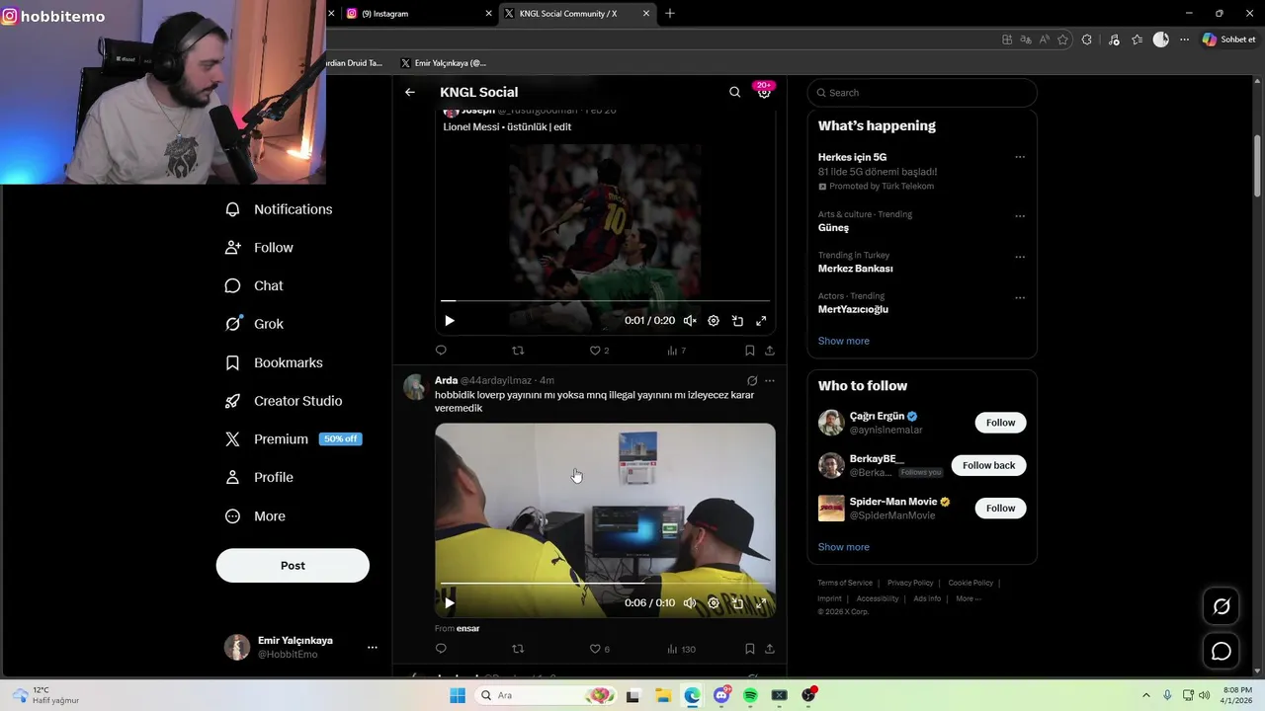This screenshot has height=711, width=1265.
Task: Open Edge Copilot Sohbet et button
Action: pos(1228,39)
